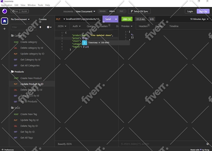Switch to the Timeline tab
This screenshot has height=151, width=212.
click(174, 26)
